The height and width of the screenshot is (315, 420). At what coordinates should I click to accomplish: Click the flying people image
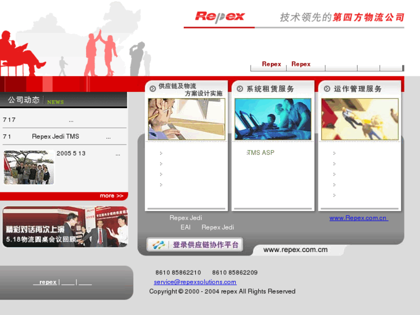(x=360, y=119)
